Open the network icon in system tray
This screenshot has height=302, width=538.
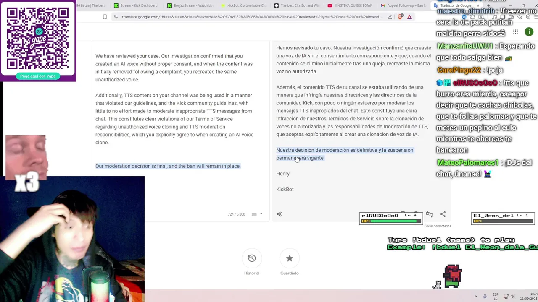[x=506, y=296]
